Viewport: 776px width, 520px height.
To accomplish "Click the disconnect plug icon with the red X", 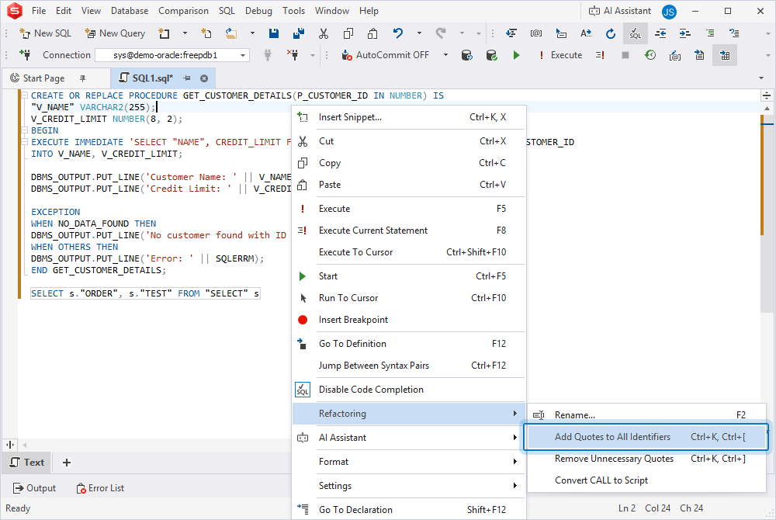I will pyautogui.click(x=293, y=54).
